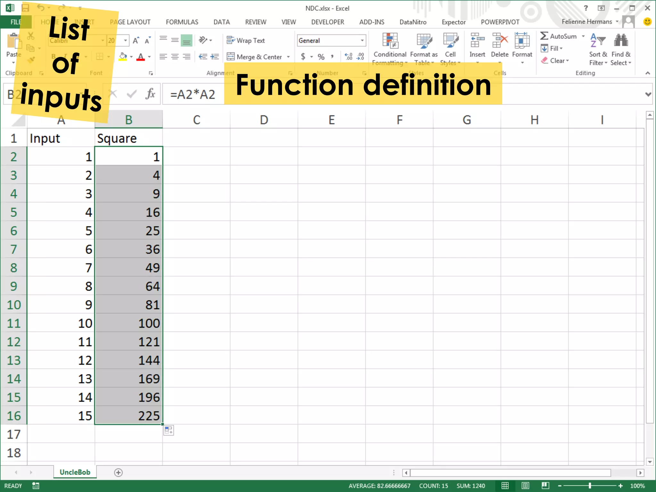Image resolution: width=656 pixels, height=492 pixels.
Task: Toggle Wrap Text
Action: click(x=246, y=40)
